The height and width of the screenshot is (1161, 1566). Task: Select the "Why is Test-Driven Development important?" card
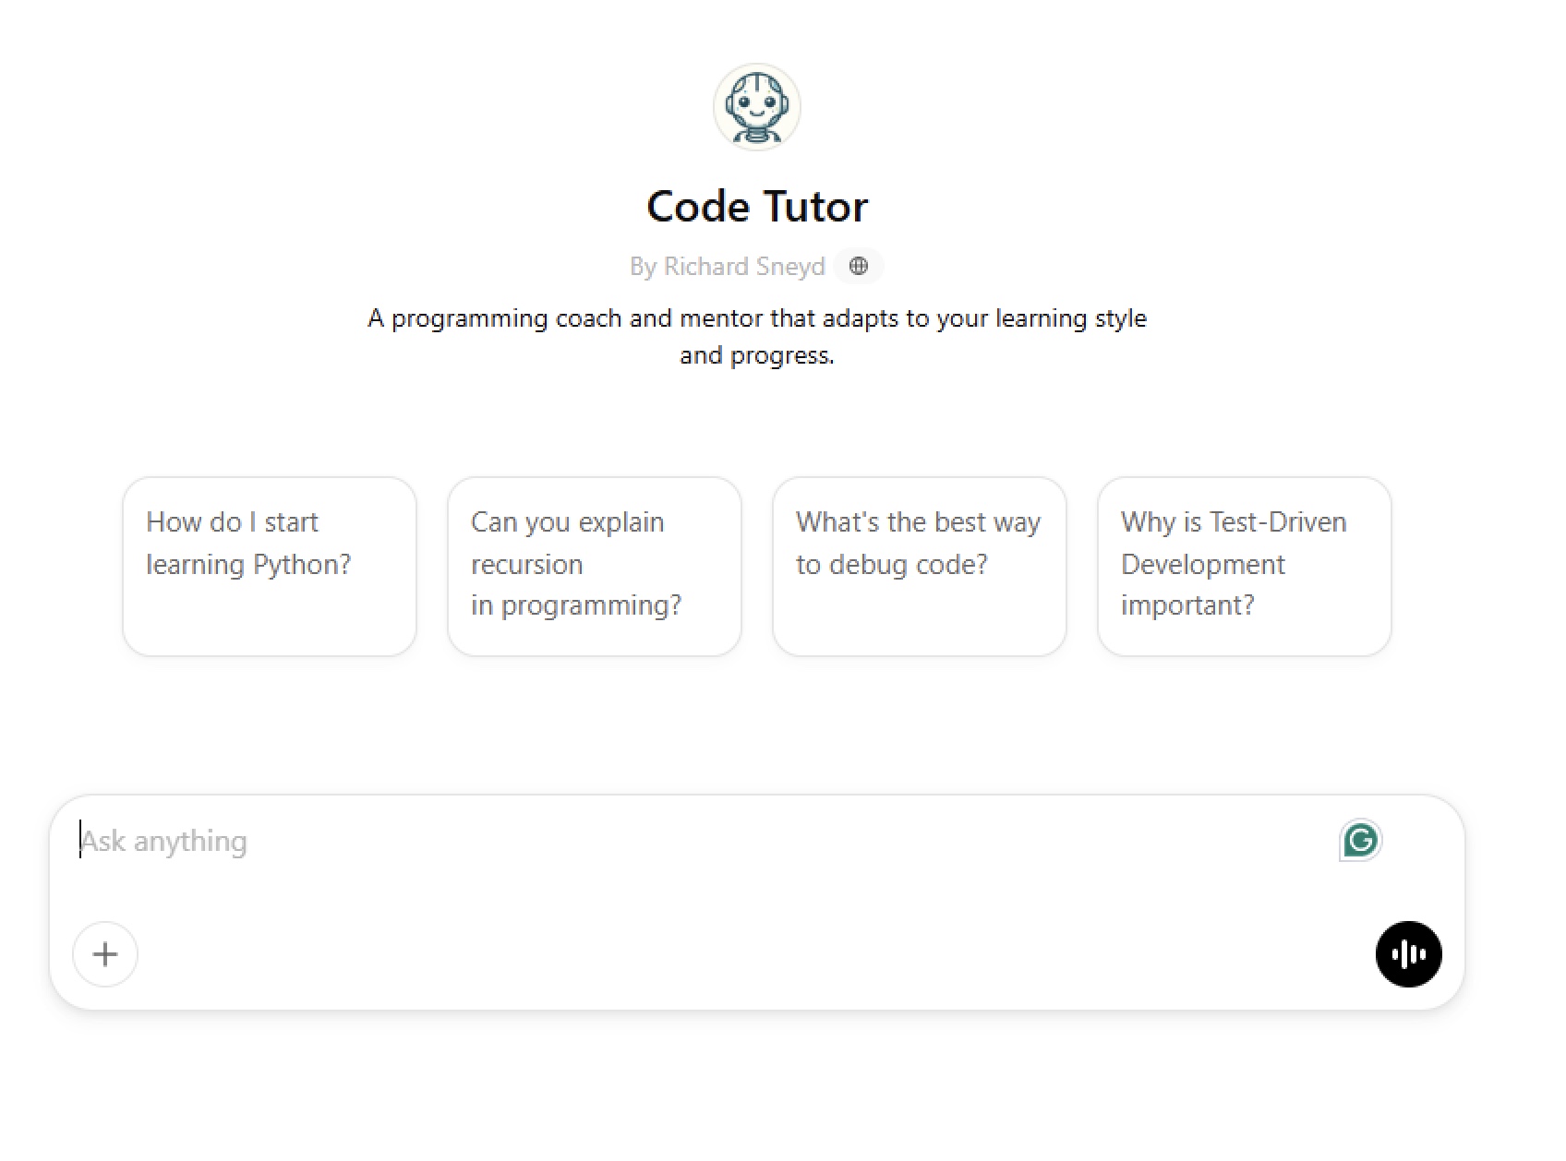1245,566
